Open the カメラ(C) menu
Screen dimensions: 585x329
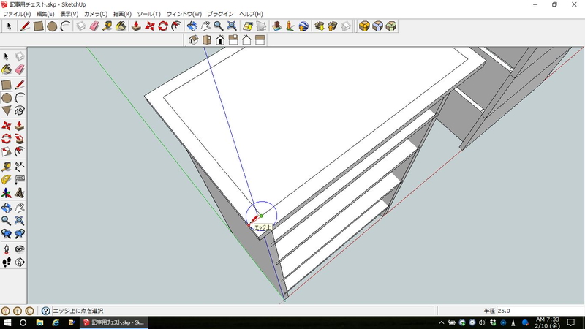click(x=96, y=14)
